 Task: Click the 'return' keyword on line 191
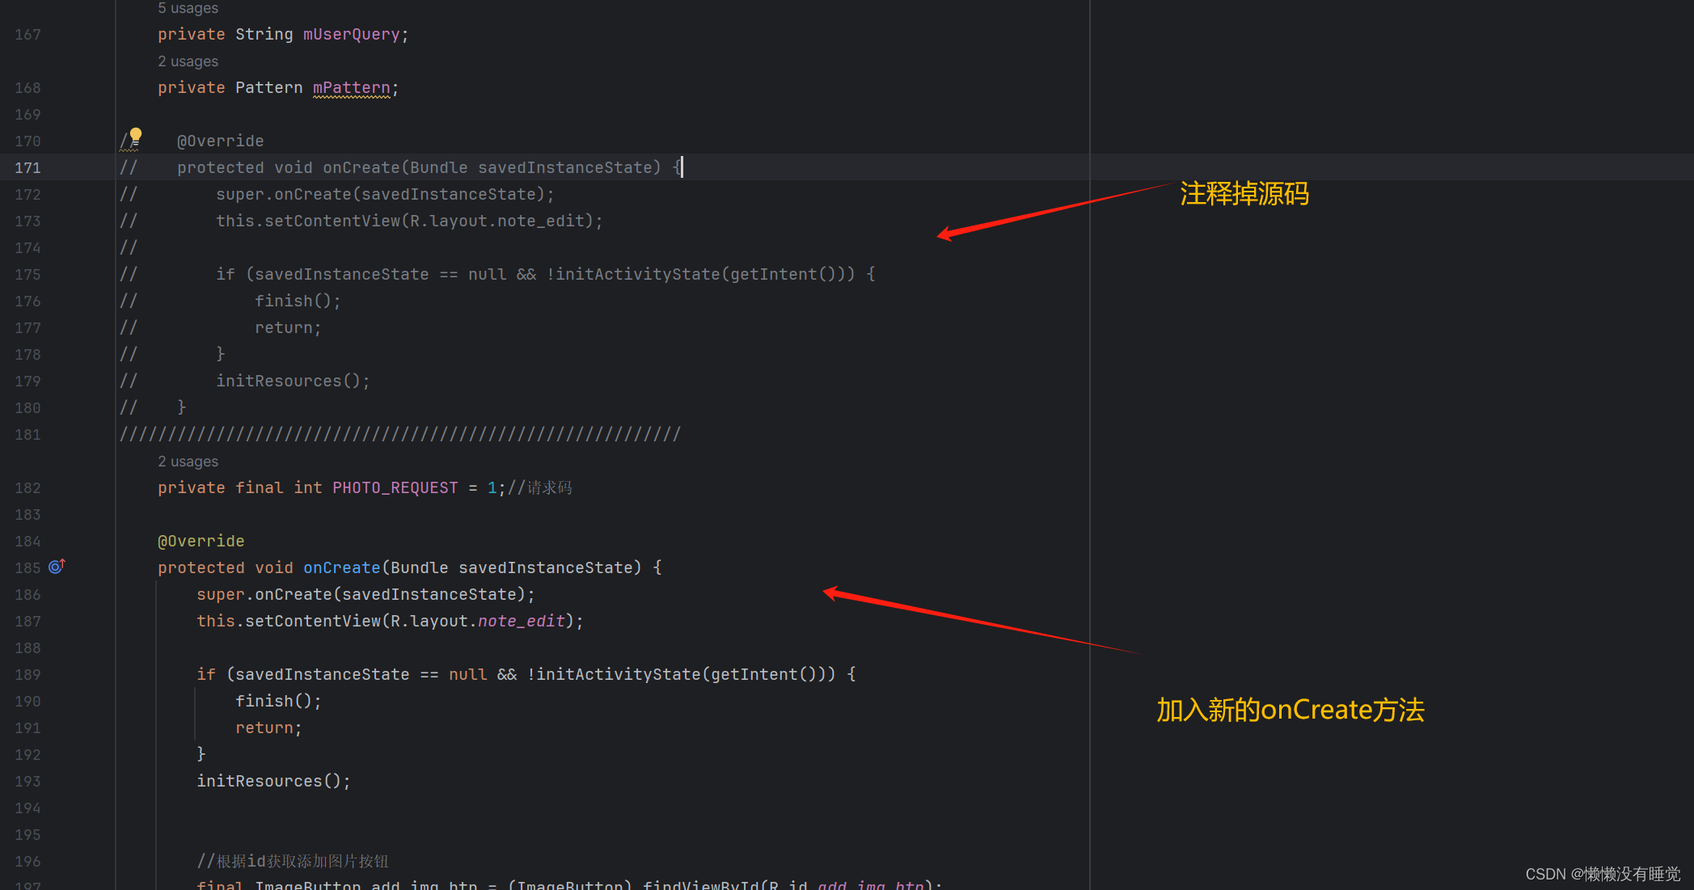[x=264, y=728]
